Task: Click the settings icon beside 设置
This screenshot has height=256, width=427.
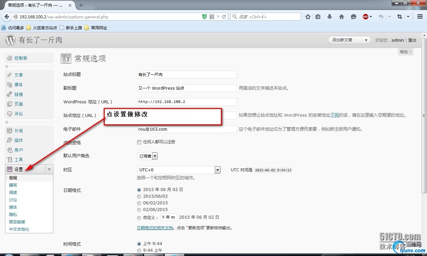Action: [10, 169]
